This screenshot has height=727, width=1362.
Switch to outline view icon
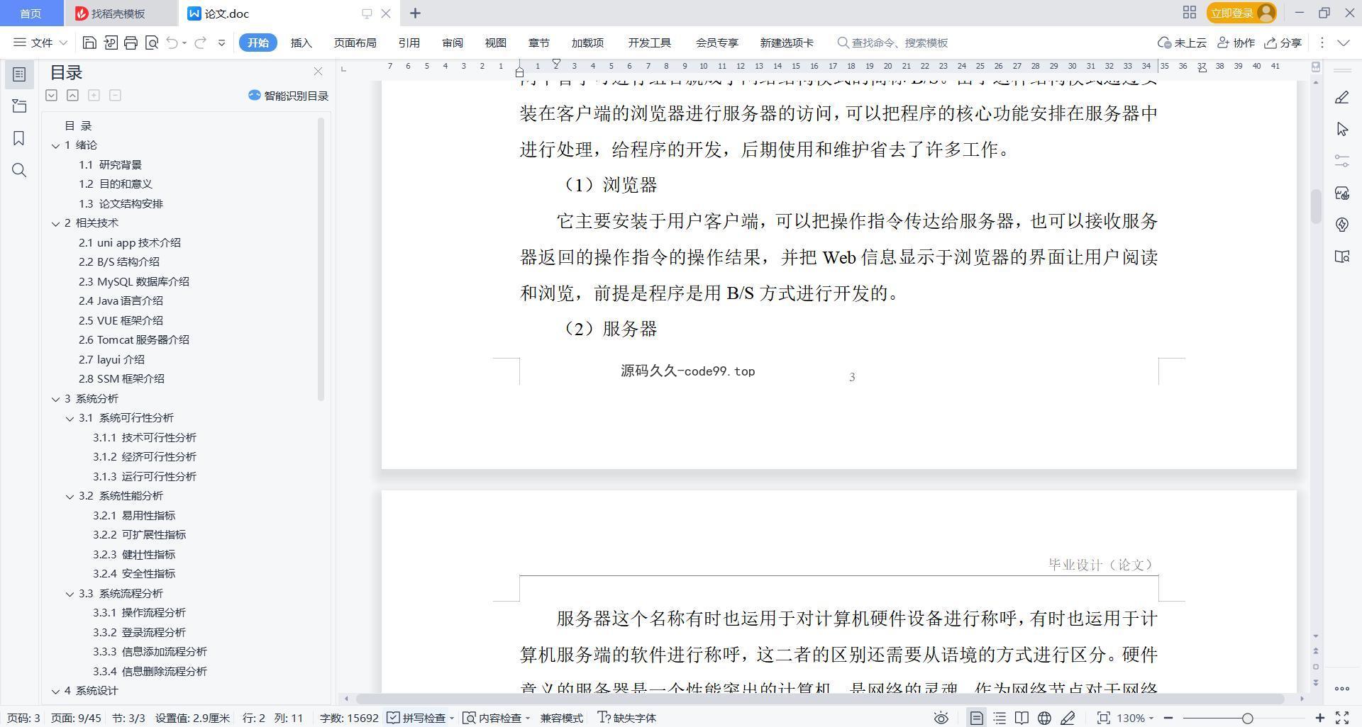1000,718
